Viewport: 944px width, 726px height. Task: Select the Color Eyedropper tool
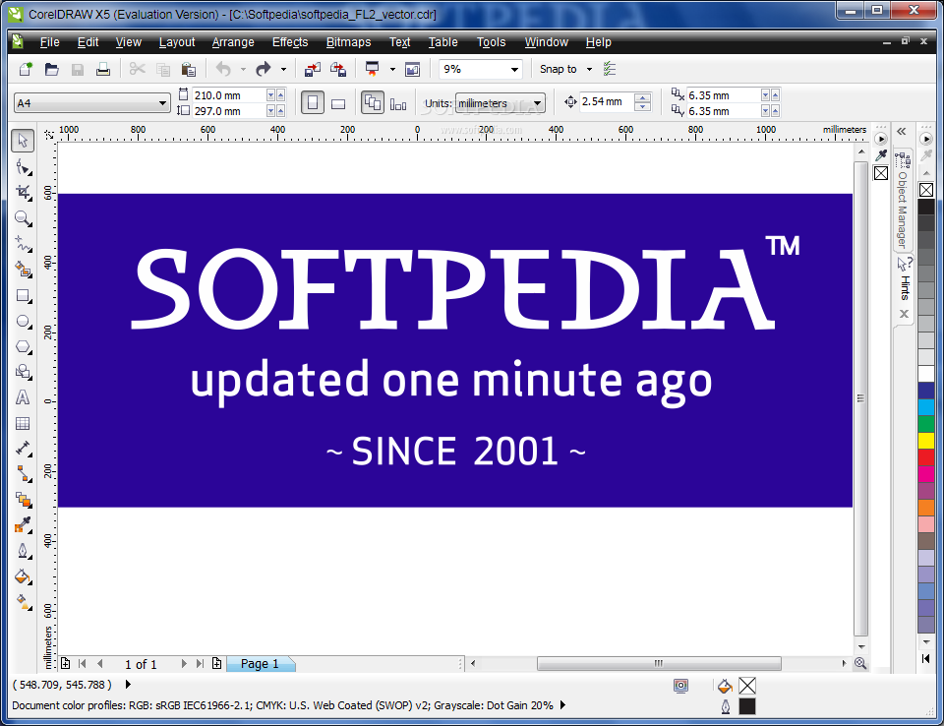(x=23, y=524)
